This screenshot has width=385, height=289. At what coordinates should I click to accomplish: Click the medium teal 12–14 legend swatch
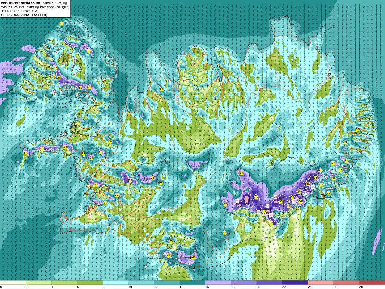[x=167, y=283]
